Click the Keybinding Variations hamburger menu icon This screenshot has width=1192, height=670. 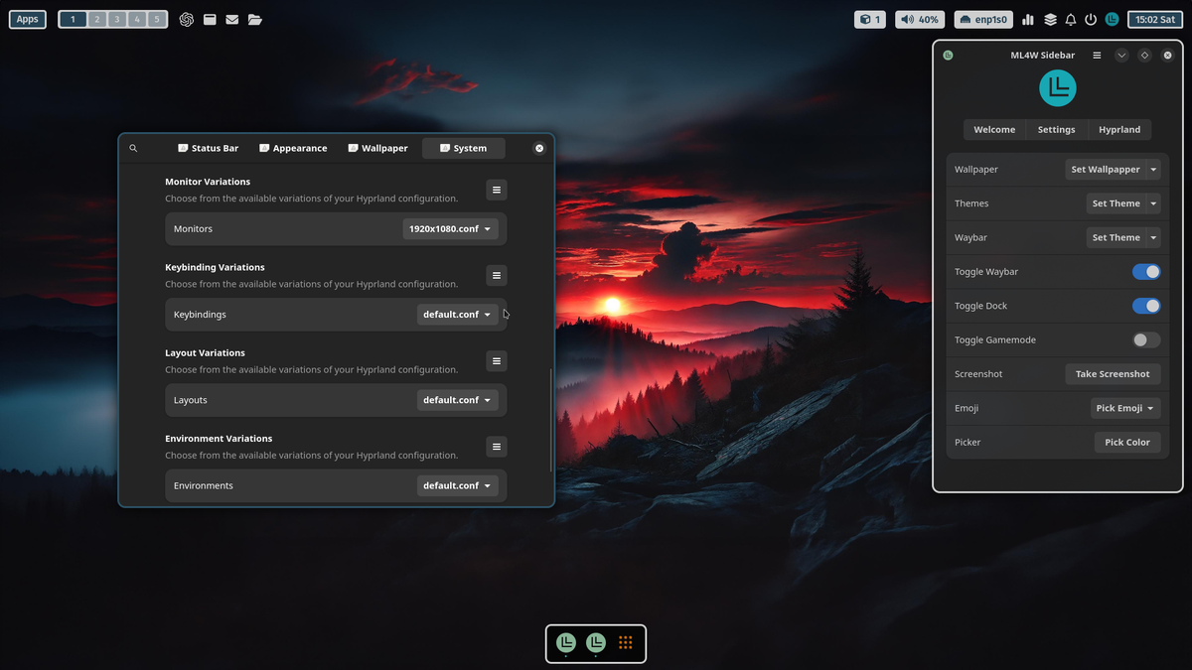click(x=496, y=275)
